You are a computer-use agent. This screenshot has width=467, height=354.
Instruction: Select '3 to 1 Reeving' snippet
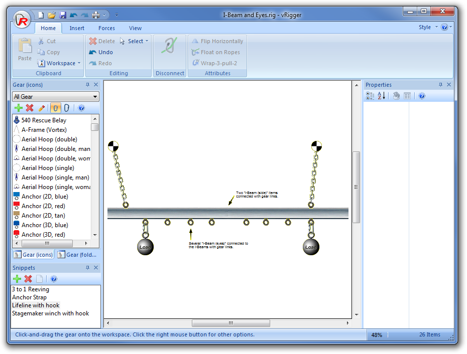point(31,289)
